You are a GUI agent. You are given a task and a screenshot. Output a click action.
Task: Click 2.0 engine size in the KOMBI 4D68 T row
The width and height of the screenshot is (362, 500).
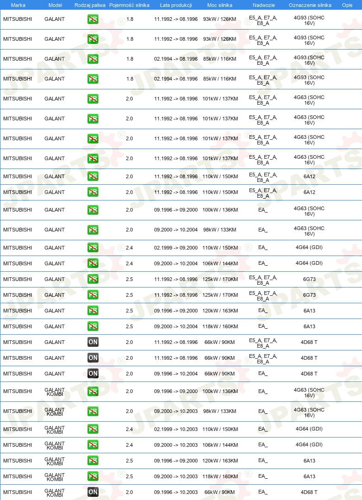(x=129, y=492)
